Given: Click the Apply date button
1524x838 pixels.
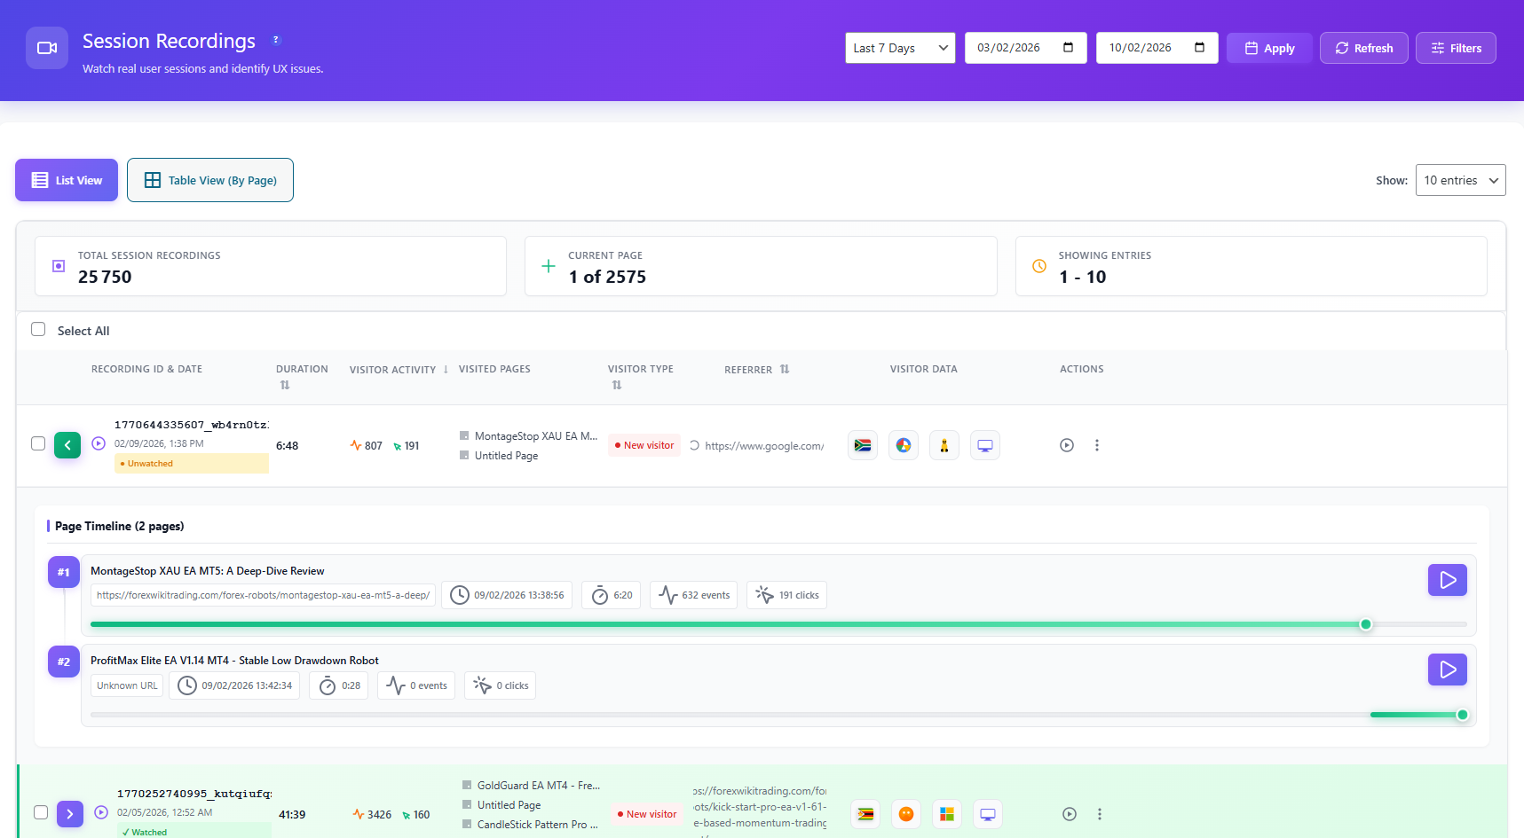Looking at the screenshot, I should (1269, 48).
